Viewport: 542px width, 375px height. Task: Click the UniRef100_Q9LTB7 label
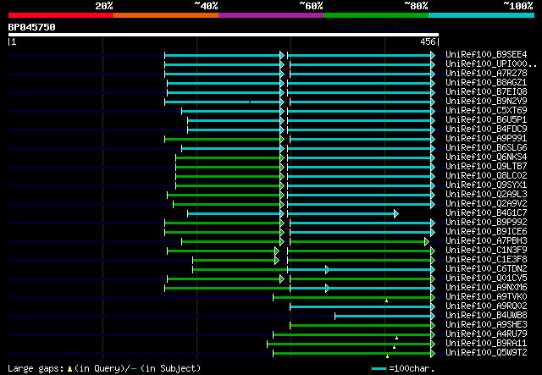click(x=486, y=167)
